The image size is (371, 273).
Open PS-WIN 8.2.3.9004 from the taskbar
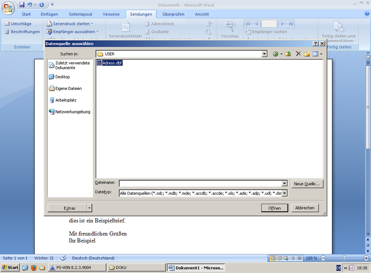click(77, 267)
